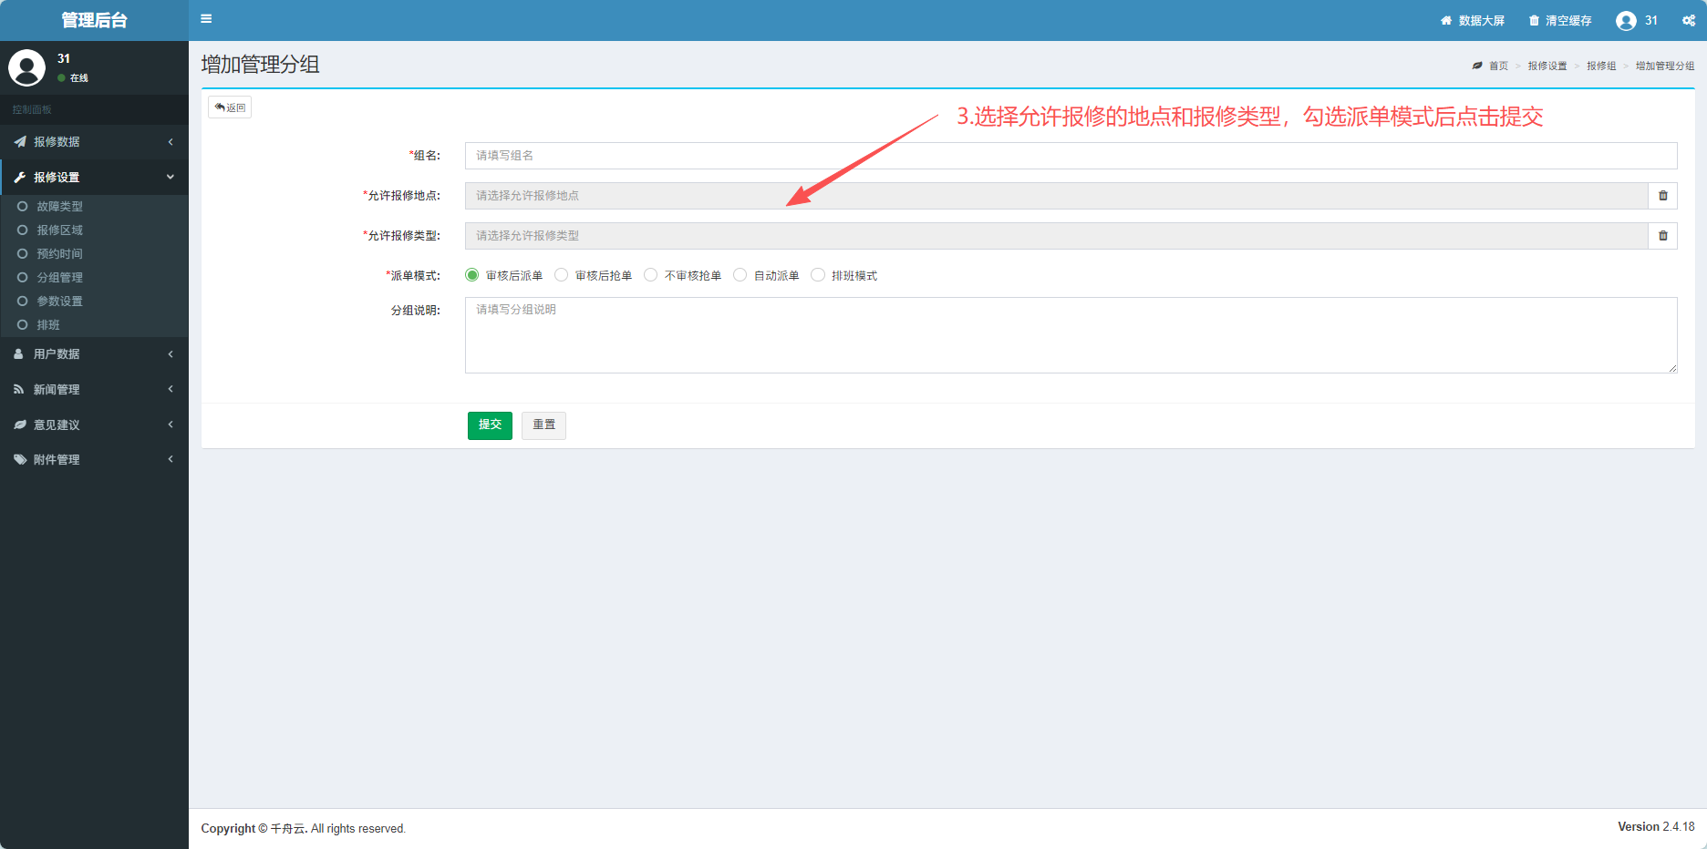
Task: Click the 报修组 breadcrumb link
Action: coord(1600,66)
